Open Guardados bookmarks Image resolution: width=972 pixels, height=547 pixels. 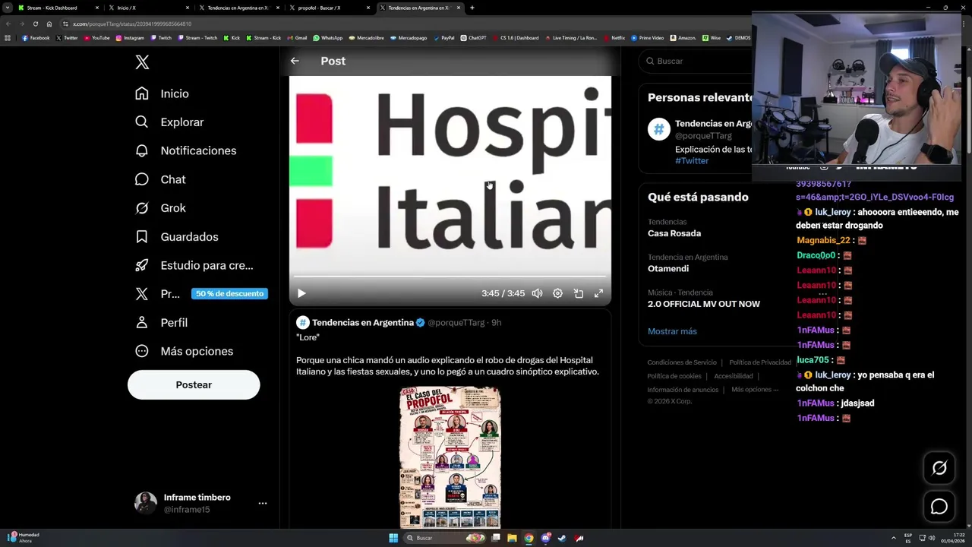[176, 237]
